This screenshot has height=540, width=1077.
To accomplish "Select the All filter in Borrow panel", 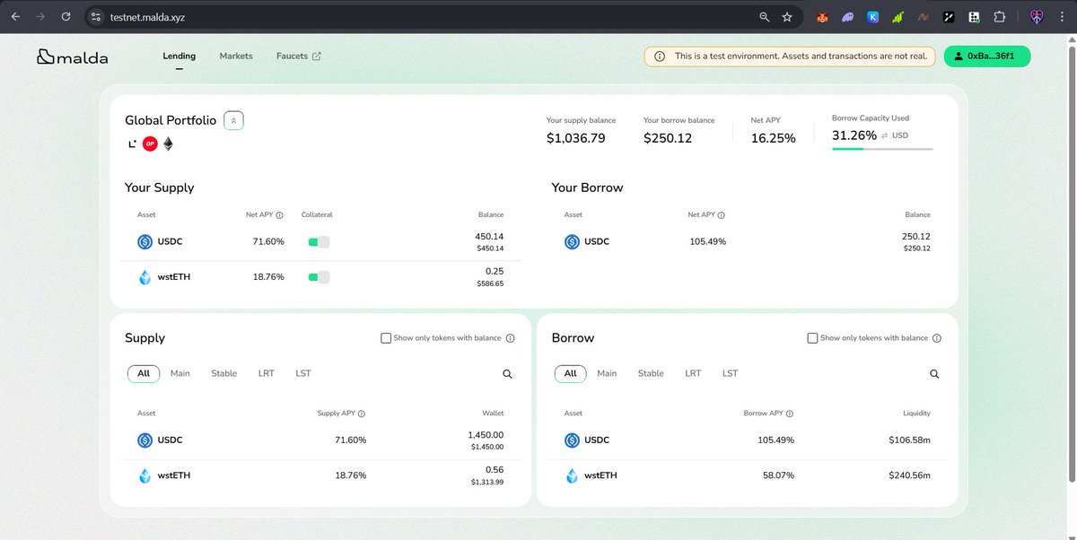I will [571, 373].
